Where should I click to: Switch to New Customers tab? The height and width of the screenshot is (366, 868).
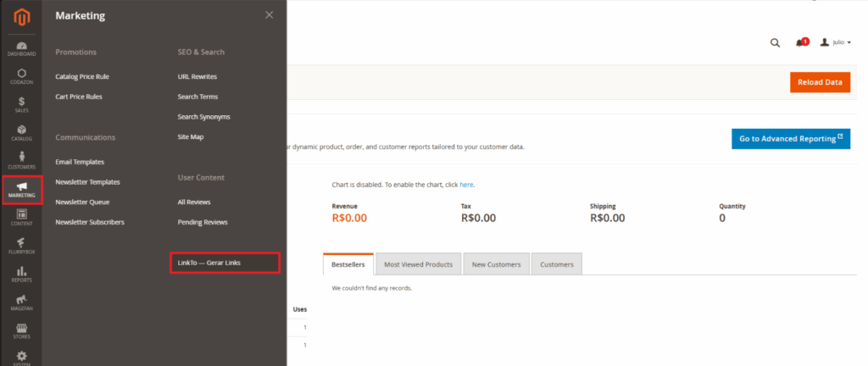tap(496, 264)
